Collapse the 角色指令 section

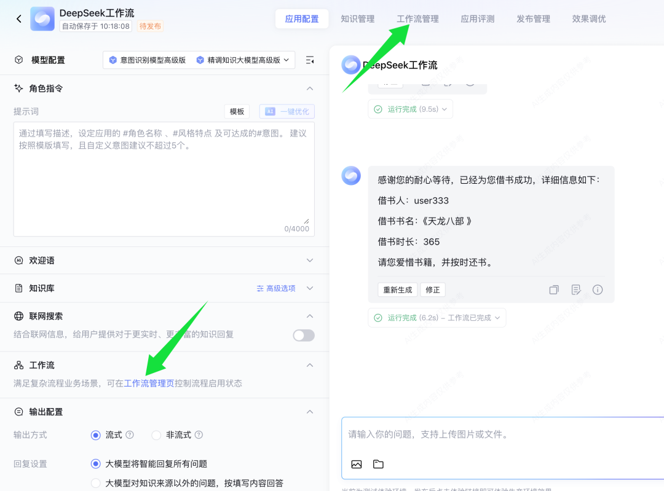310,88
